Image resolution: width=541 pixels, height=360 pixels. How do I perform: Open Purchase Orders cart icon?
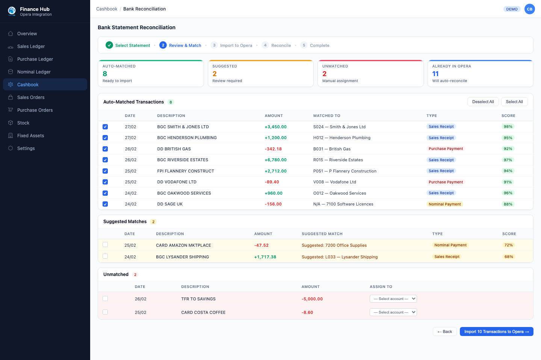pos(11,110)
